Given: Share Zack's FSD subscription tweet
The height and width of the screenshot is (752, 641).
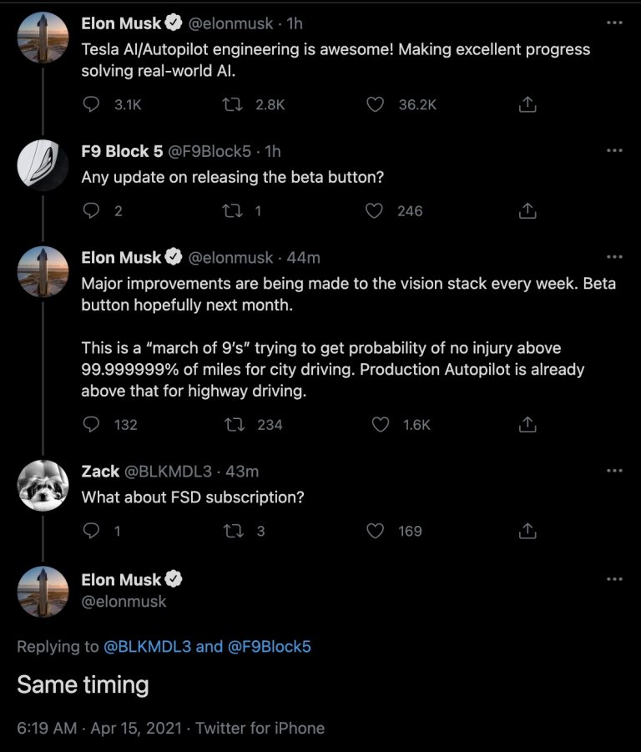Looking at the screenshot, I should coord(527,531).
